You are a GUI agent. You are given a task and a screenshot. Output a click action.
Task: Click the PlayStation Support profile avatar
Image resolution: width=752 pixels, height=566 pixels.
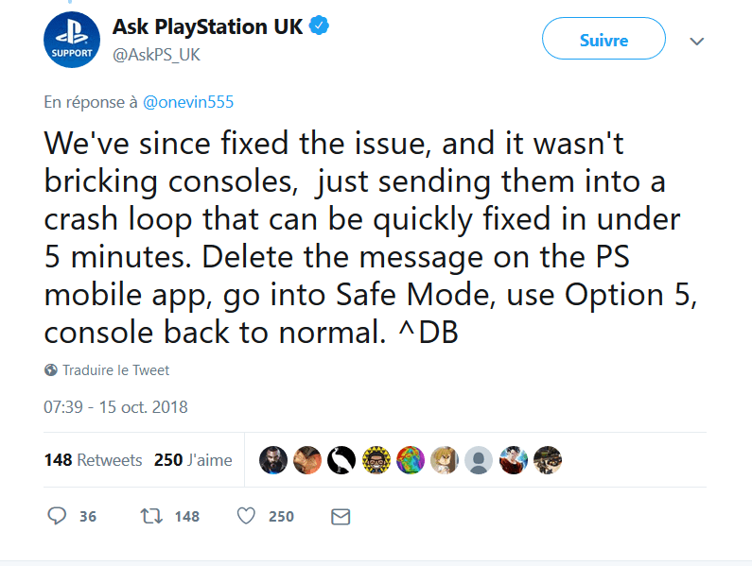click(72, 41)
